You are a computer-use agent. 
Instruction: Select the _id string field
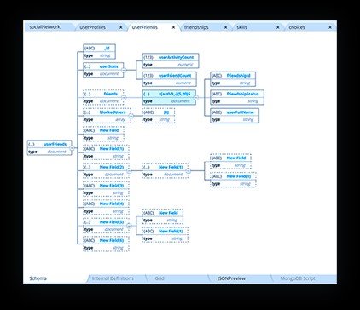(99, 51)
